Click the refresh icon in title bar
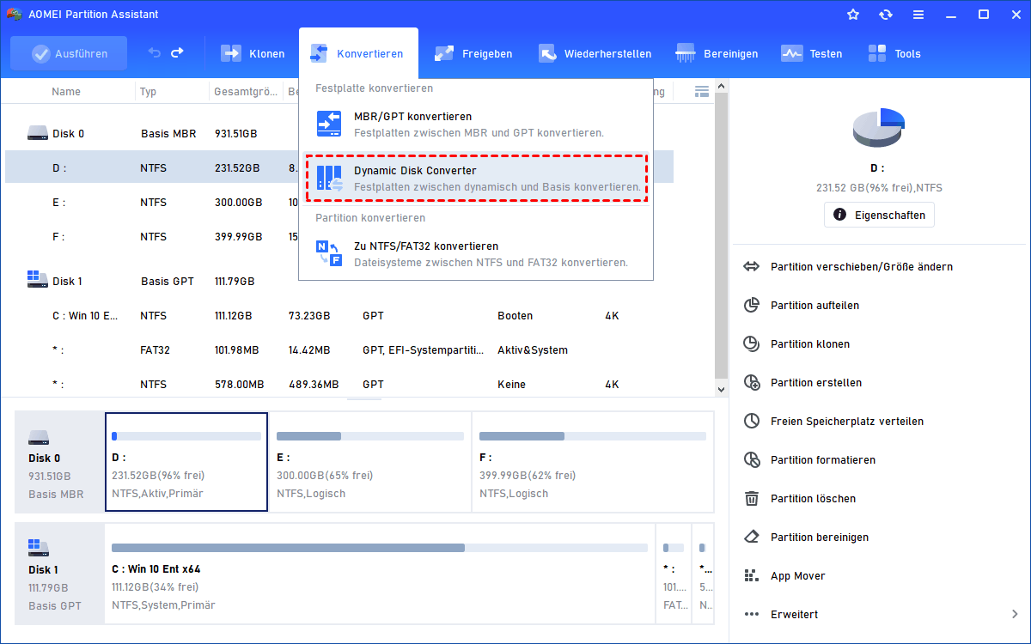This screenshot has height=644, width=1031. [886, 15]
